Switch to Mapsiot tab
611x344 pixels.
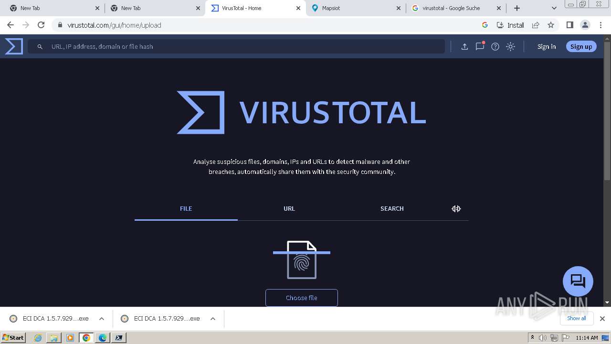(x=356, y=8)
